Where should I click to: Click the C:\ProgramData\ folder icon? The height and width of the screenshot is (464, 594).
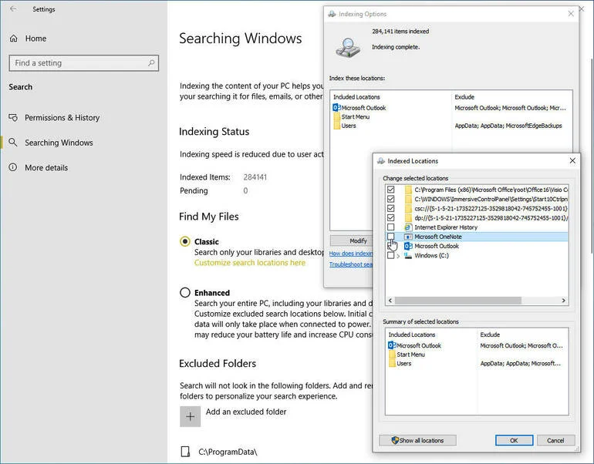point(185,452)
